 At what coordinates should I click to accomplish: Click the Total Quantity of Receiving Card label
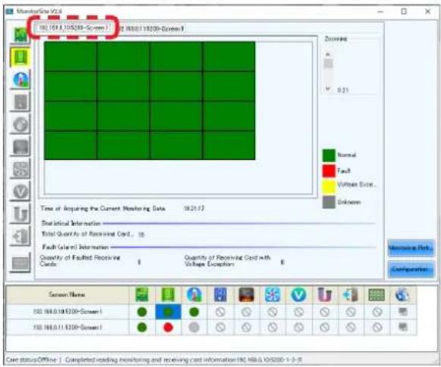pyautogui.click(x=87, y=234)
